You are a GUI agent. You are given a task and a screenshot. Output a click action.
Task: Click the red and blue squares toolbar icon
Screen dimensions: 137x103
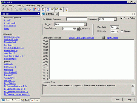point(30,9)
